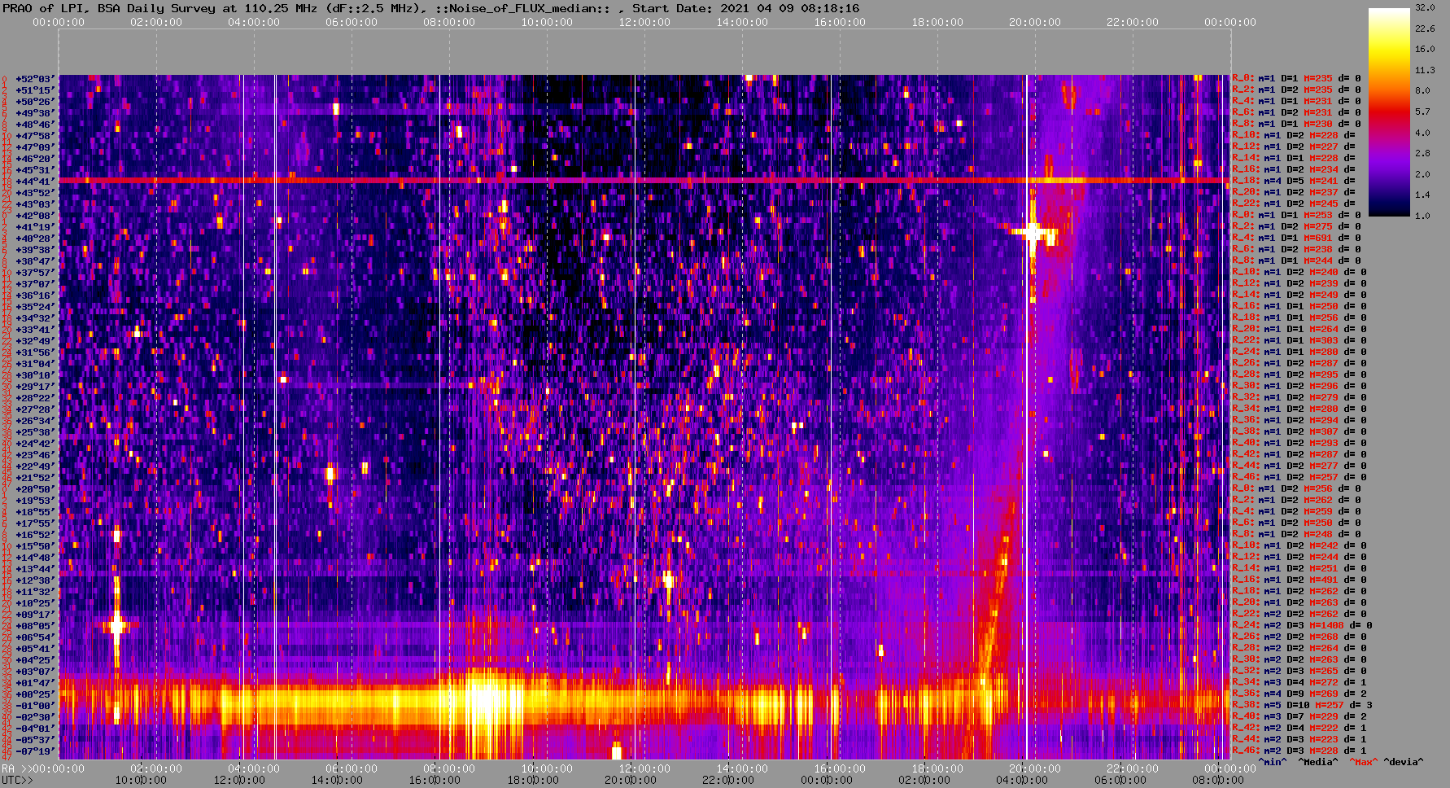Click the 32.0 value on the color scale
Image resolution: width=1450 pixels, height=788 pixels.
tap(1425, 7)
